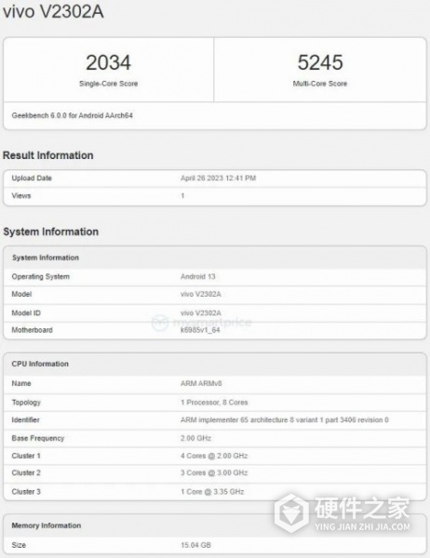Select the 4 Cores @ 2.00 GHz value
The image size is (430, 558).
point(214,456)
